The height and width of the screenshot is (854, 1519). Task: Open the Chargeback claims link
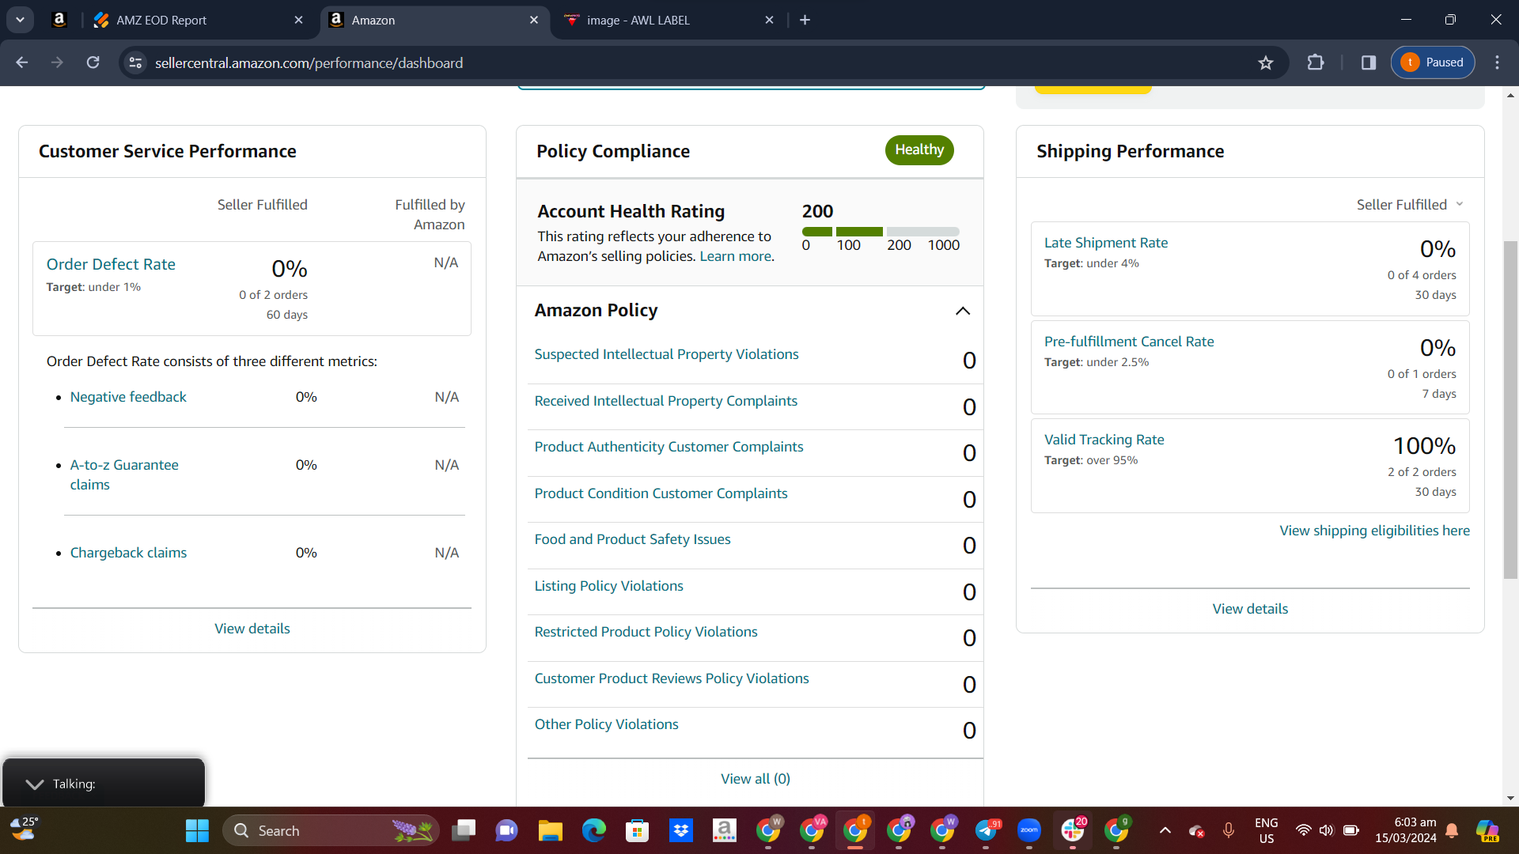click(128, 553)
